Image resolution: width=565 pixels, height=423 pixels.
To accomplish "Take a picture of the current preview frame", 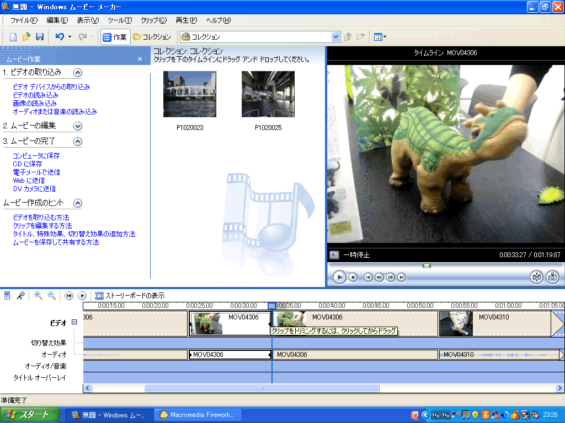I will [x=552, y=277].
